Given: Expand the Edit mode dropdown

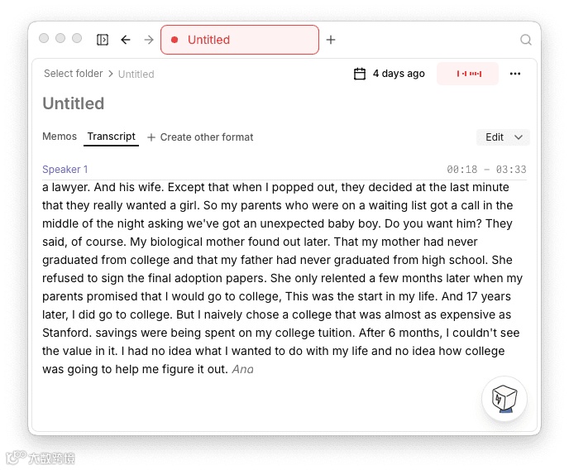Looking at the screenshot, I should coord(503,137).
